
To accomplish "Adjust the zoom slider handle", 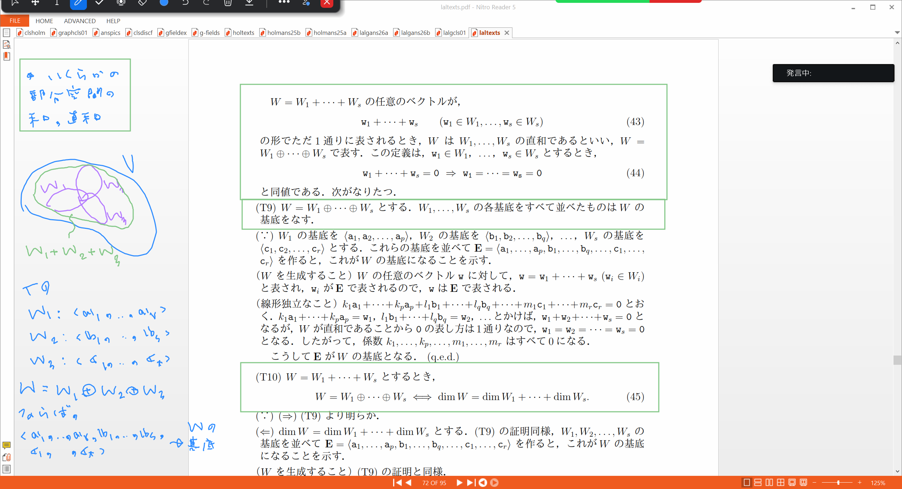I will (x=838, y=483).
